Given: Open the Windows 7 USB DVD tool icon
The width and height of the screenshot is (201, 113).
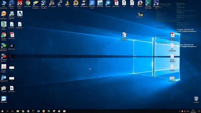Looking at the screenshot, I should click(12, 15).
